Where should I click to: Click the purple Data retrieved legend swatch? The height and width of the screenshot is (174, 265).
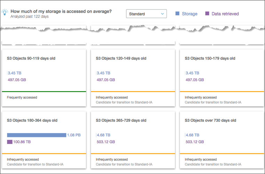pos(207,14)
